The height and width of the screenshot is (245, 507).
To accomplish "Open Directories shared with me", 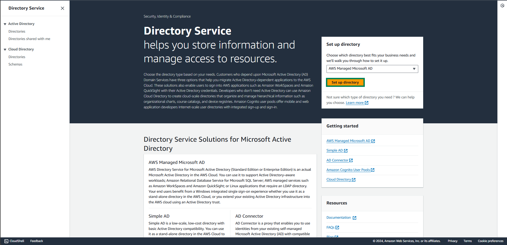I will point(29,39).
